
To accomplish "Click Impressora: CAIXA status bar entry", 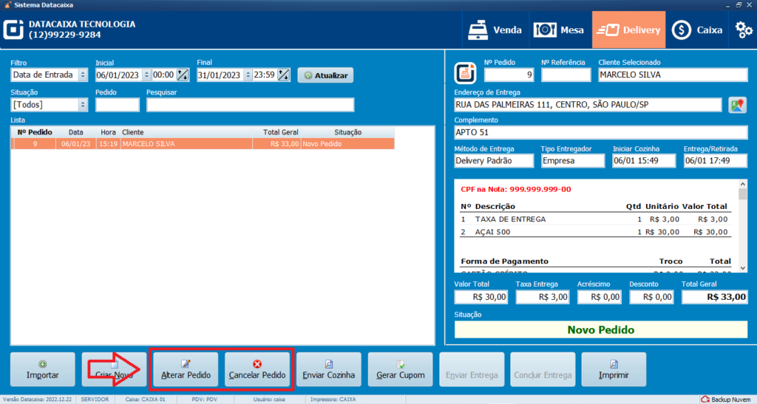I will pyautogui.click(x=333, y=399).
